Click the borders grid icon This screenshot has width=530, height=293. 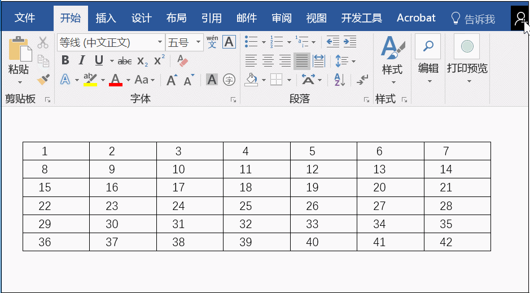(277, 80)
